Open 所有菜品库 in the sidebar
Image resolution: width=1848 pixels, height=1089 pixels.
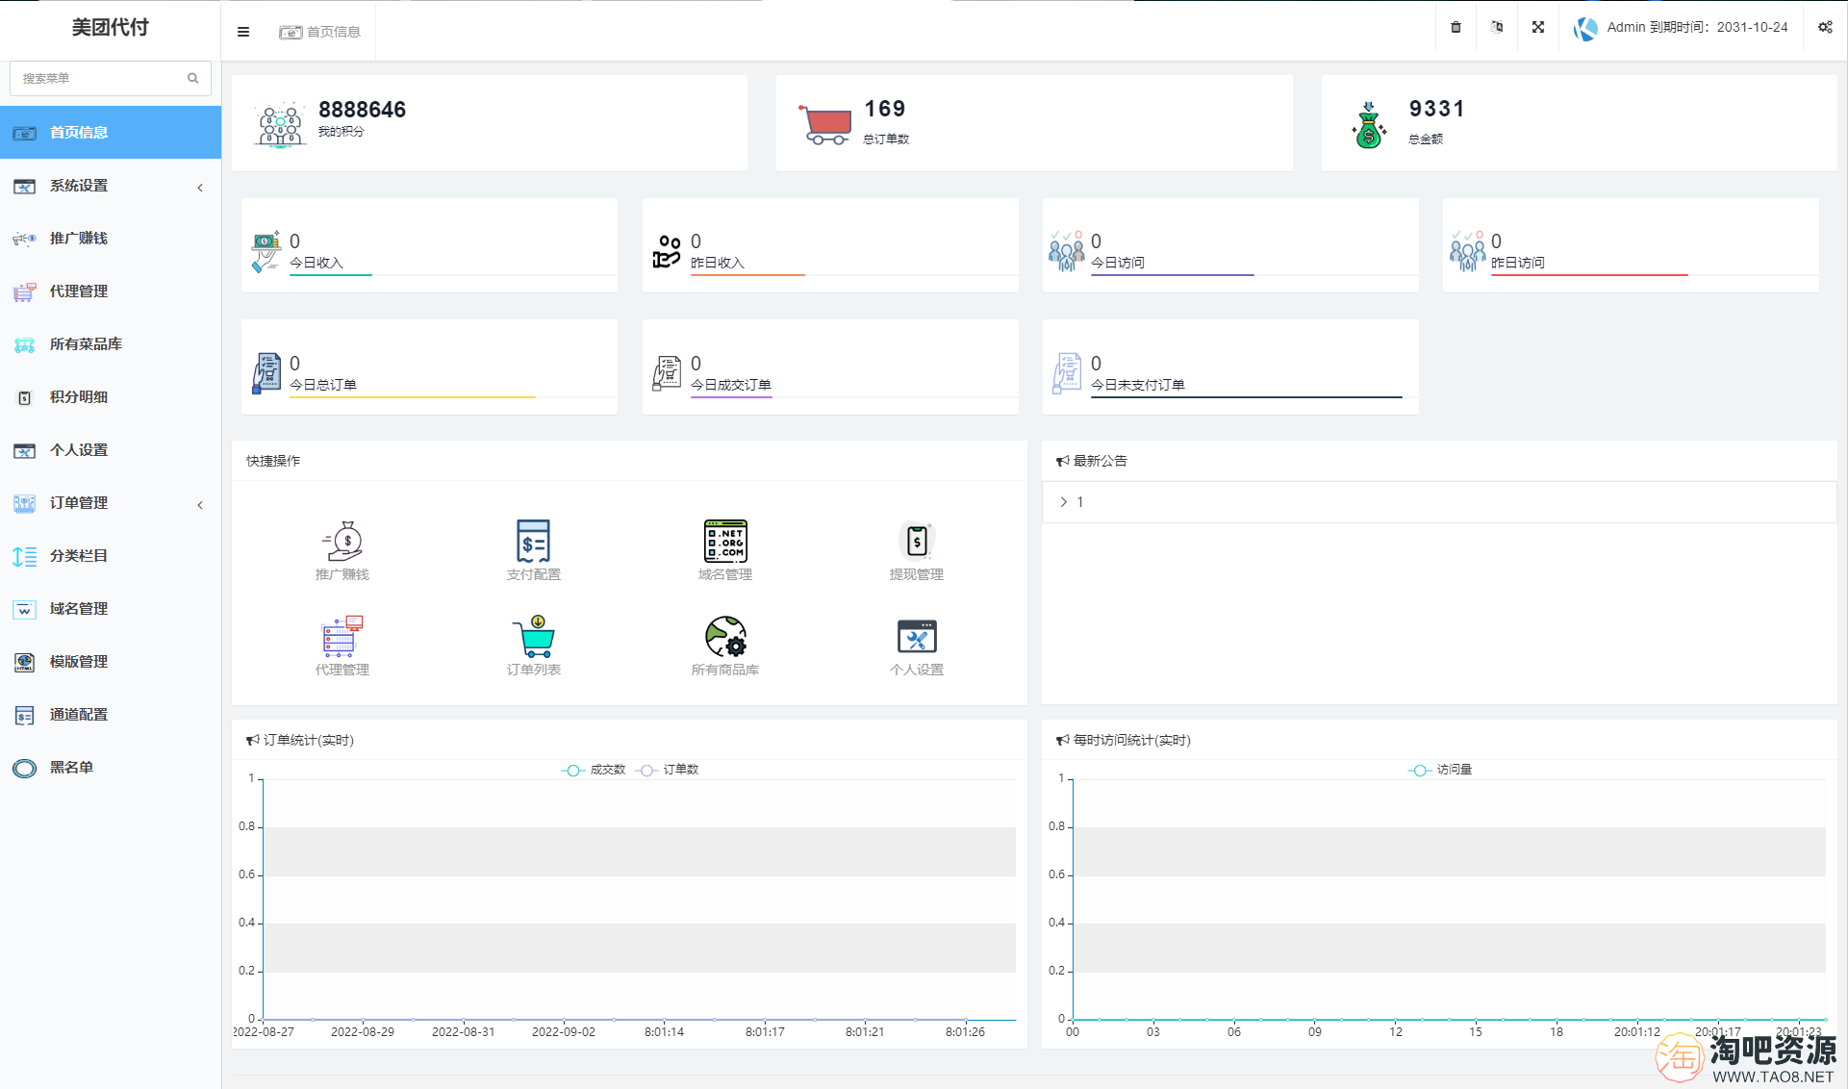[x=111, y=344]
